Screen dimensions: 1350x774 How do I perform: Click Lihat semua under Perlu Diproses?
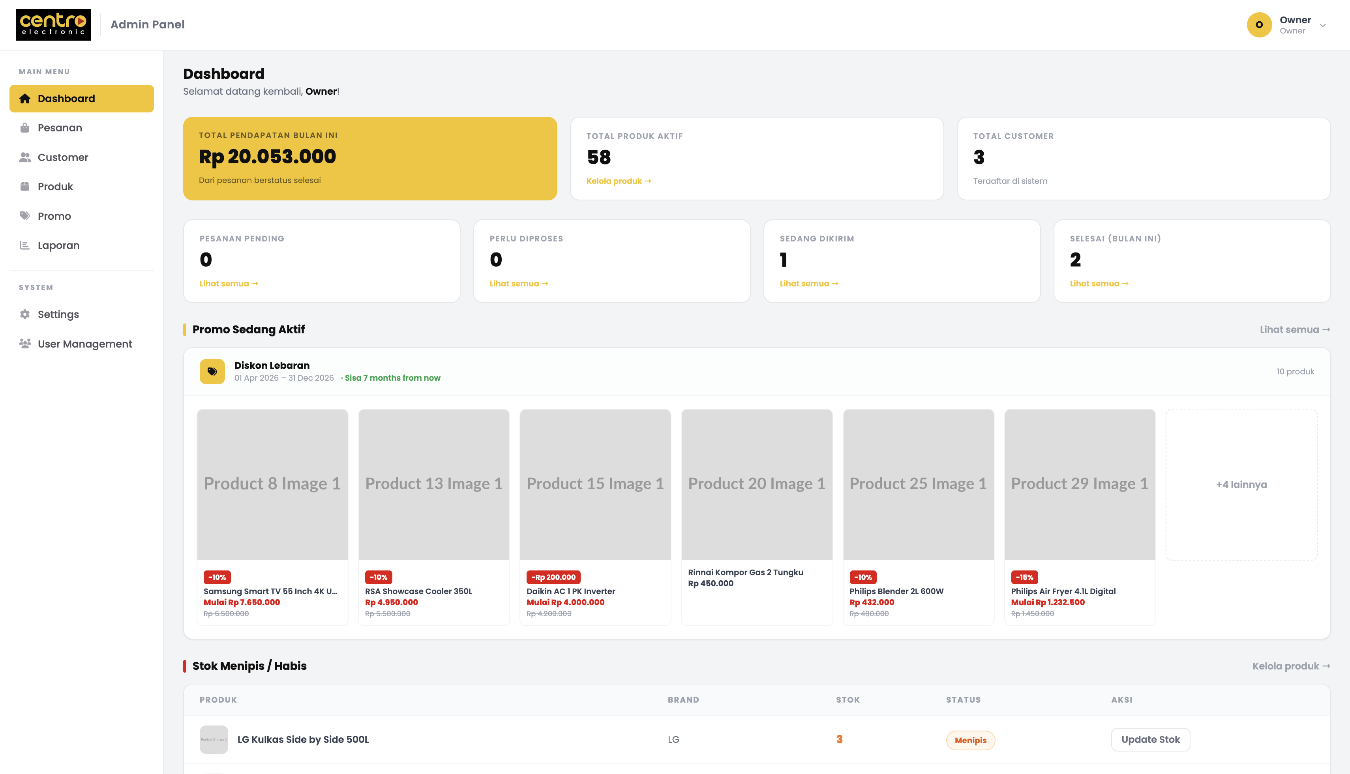[x=519, y=283]
